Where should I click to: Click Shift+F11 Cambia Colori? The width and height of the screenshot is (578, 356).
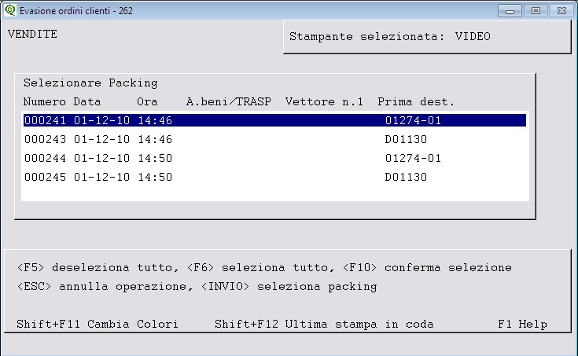pos(98,324)
